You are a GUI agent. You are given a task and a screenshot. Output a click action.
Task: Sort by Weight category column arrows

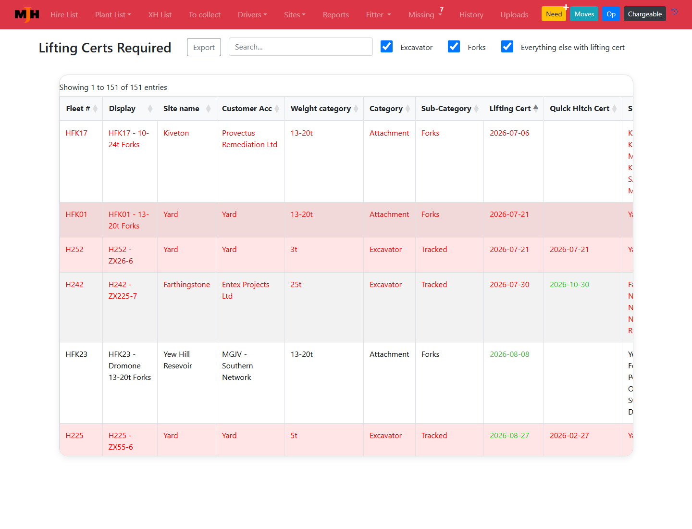click(x=356, y=109)
